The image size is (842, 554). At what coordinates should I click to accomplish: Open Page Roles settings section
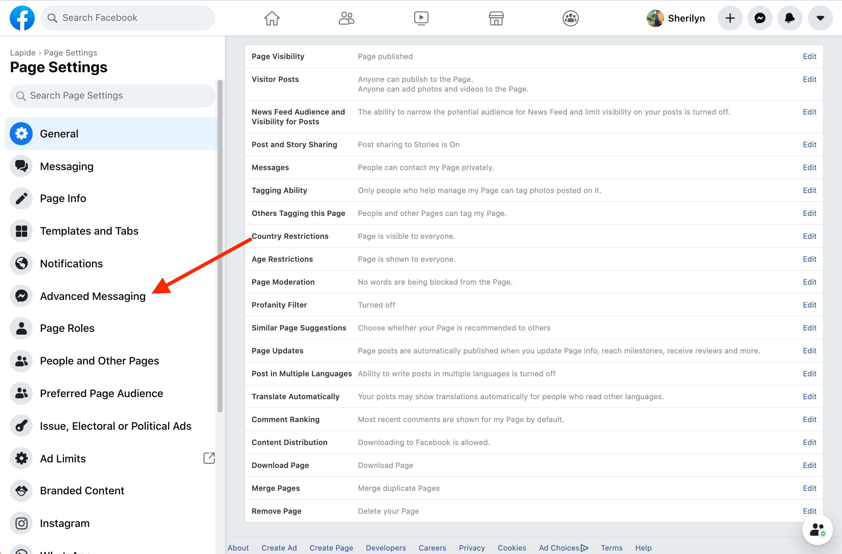pos(67,328)
